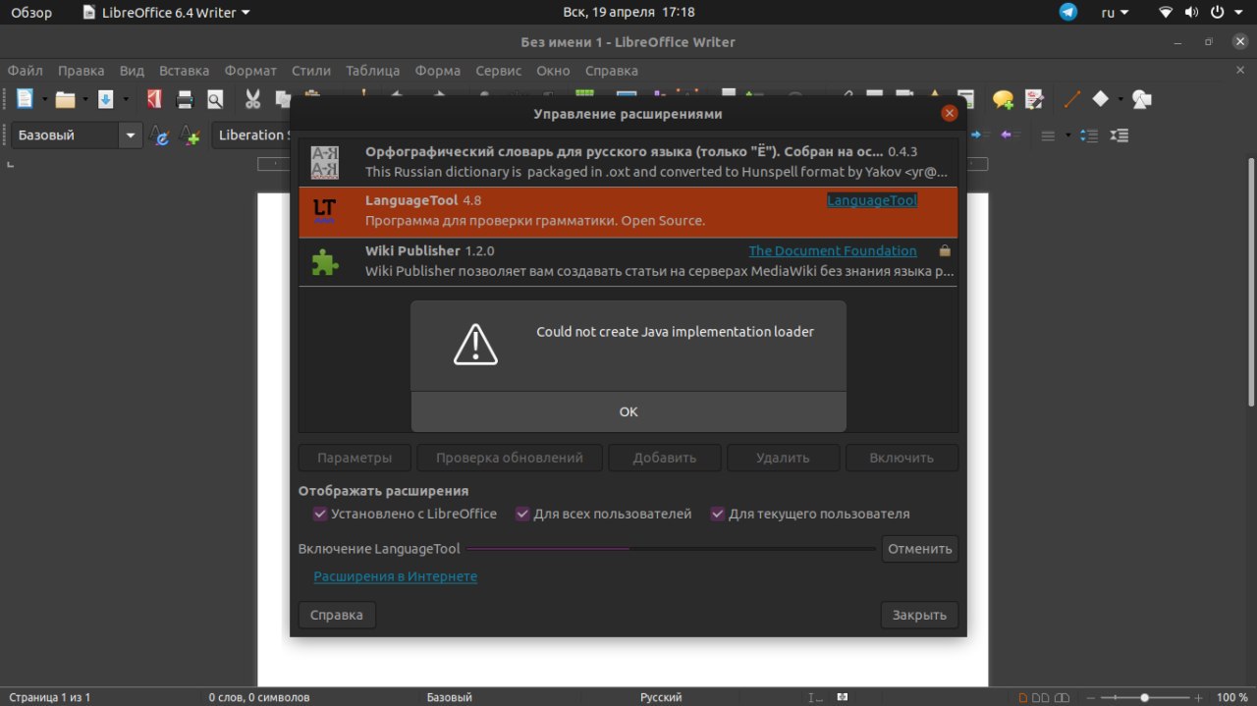The height and width of the screenshot is (706, 1257).
Task: Click the Print icon in toolbar
Action: pos(185,99)
